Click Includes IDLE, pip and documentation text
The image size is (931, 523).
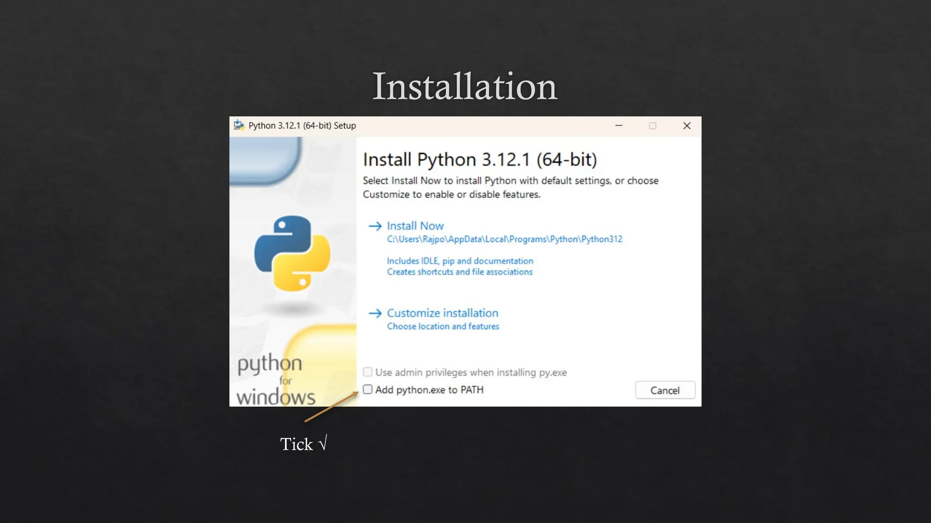pos(460,261)
